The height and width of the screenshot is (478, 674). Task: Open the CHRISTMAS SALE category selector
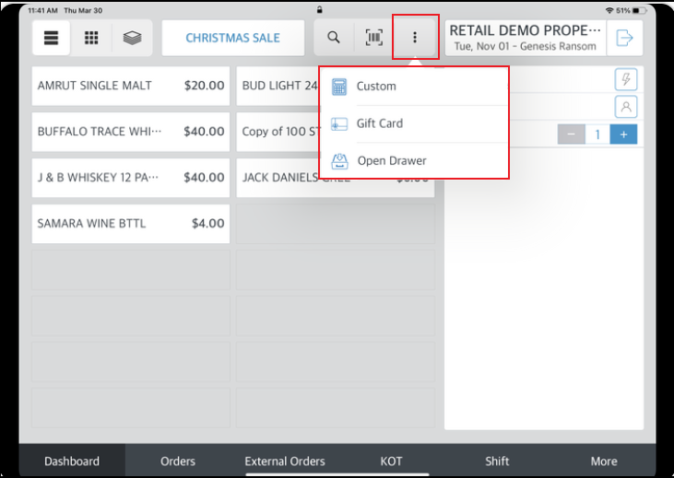232,38
